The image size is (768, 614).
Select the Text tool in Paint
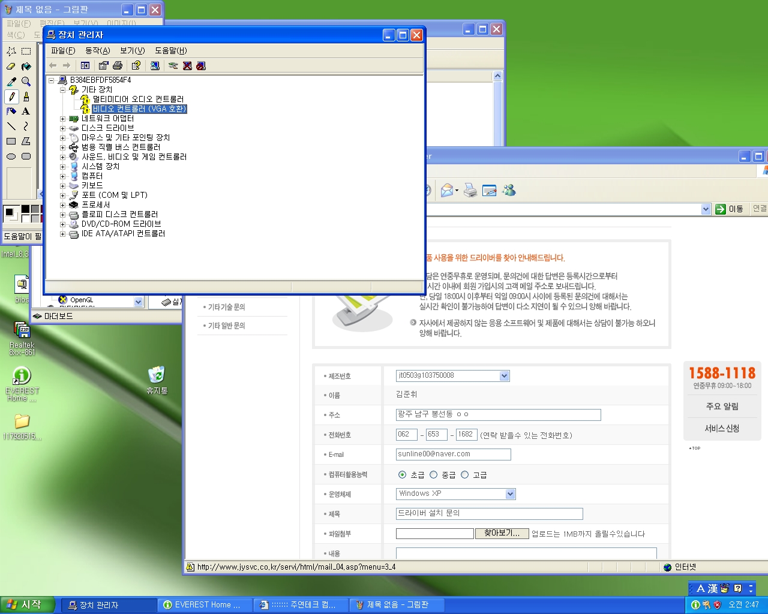26,111
